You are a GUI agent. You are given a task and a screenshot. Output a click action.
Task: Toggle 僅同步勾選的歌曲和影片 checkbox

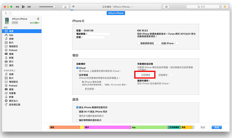77,116
